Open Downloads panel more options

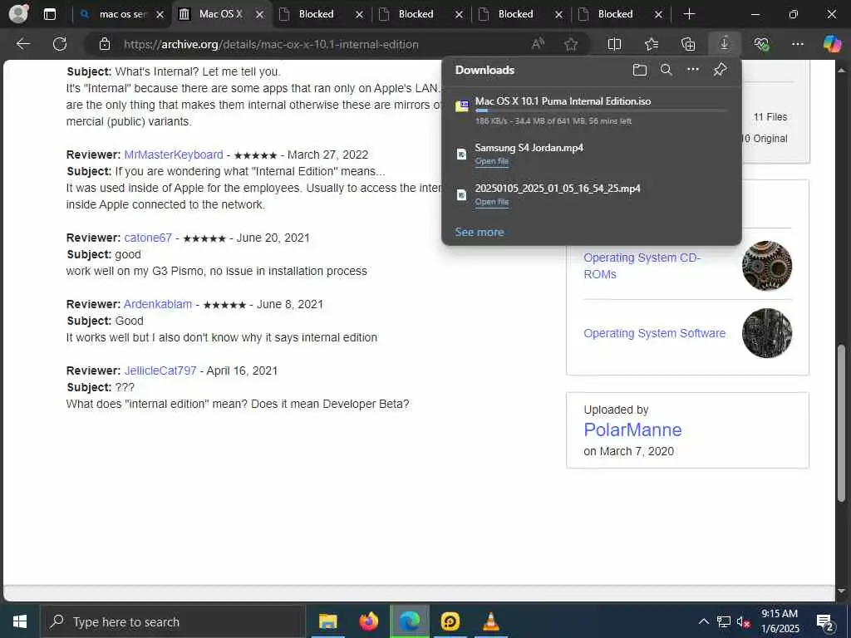[x=693, y=70]
